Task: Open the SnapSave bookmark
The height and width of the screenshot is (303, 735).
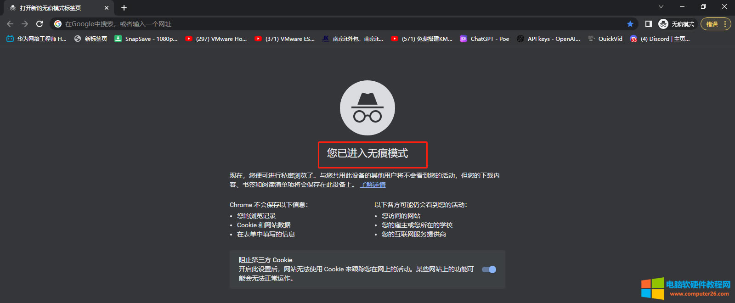Action: click(x=146, y=39)
